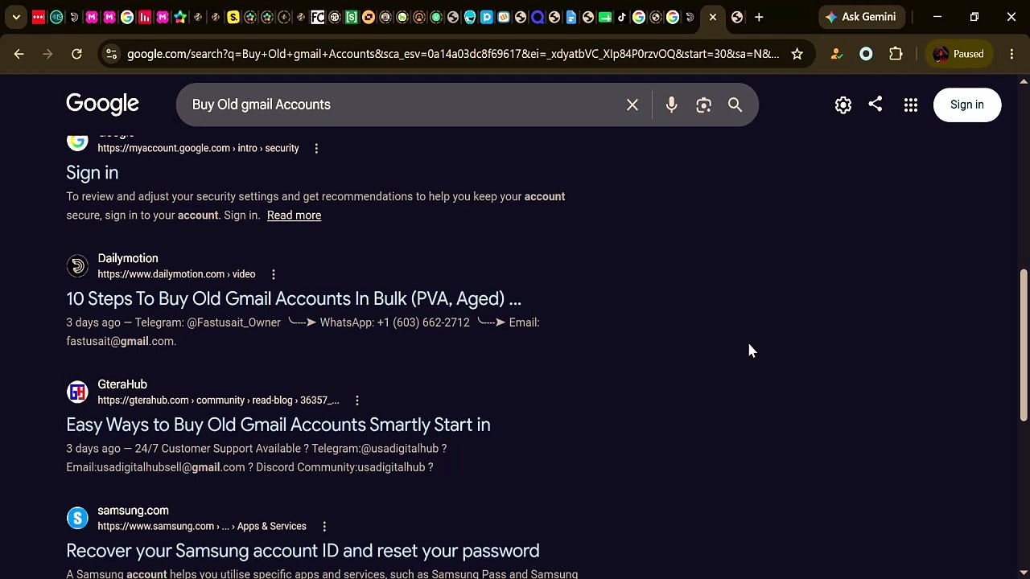Screen dimensions: 1030x579
Task: Go back to previous page
Action: pos(19,54)
